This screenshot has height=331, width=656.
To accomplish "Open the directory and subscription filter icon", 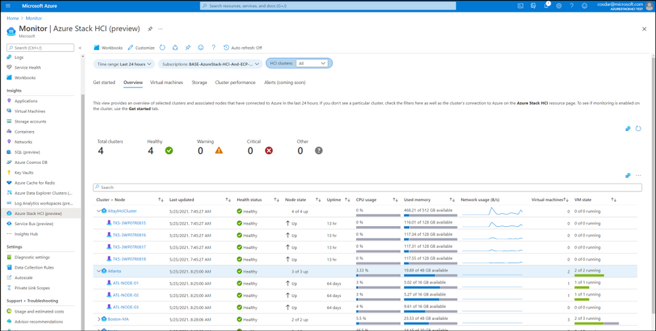I will [x=533, y=6].
